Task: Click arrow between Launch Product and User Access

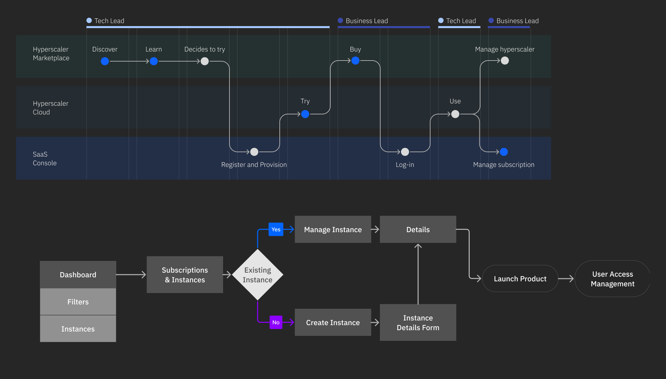Action: tap(566, 279)
